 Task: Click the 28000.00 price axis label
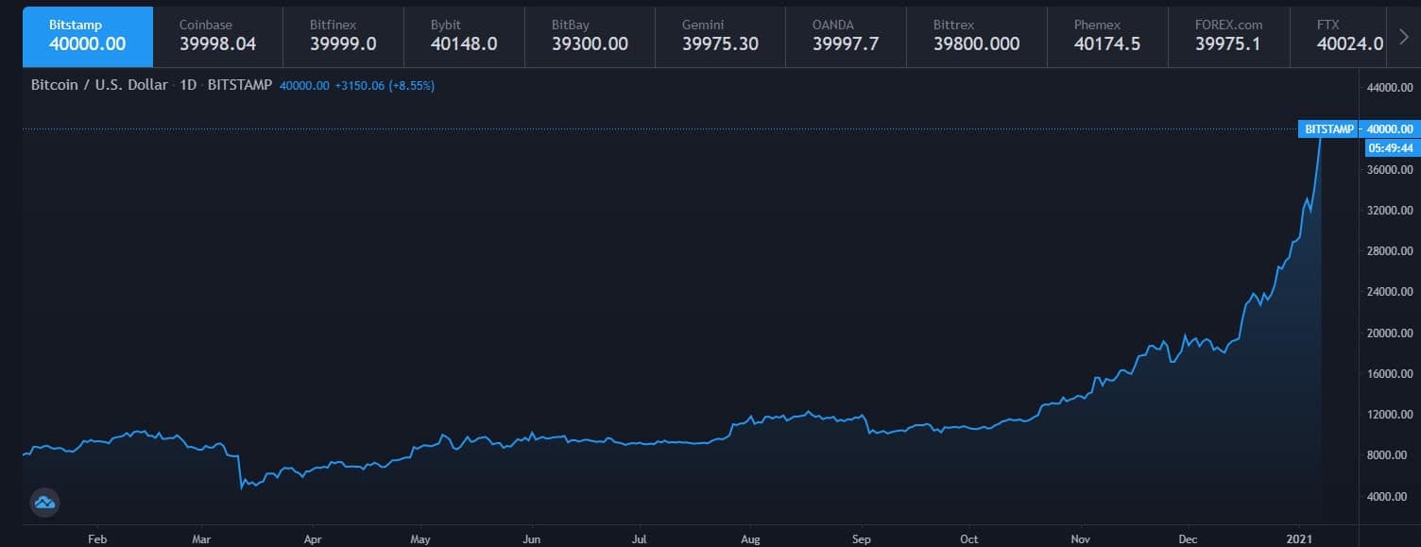coord(1390,251)
